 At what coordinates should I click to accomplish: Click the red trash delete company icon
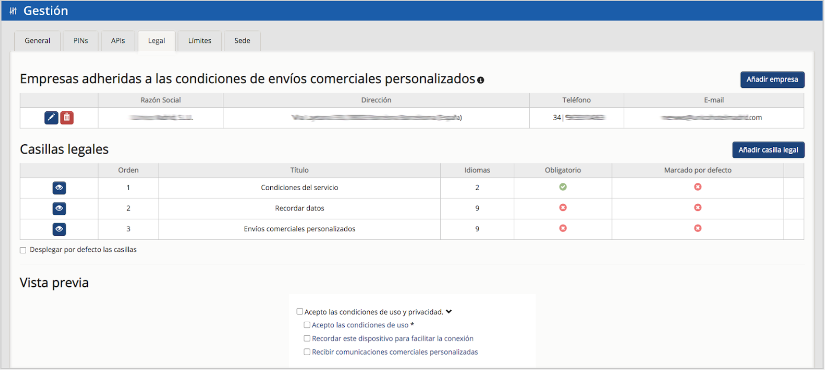(x=67, y=118)
